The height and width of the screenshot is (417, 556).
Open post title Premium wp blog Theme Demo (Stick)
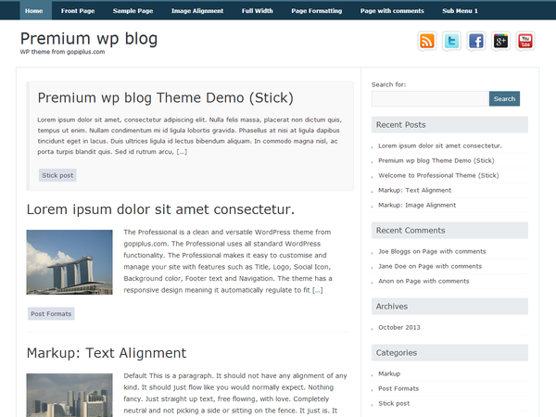pos(166,98)
